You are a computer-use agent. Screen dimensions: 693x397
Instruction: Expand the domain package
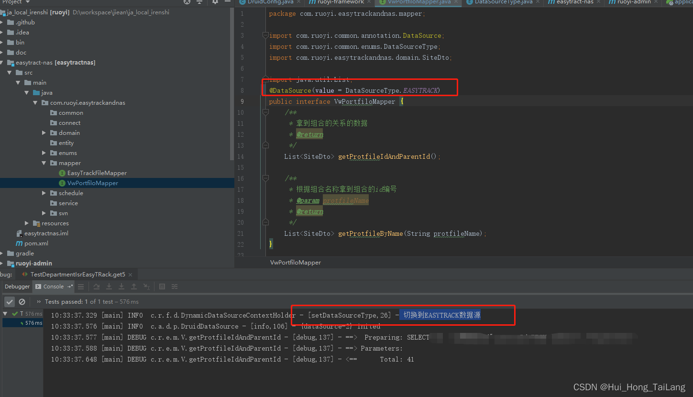click(44, 133)
